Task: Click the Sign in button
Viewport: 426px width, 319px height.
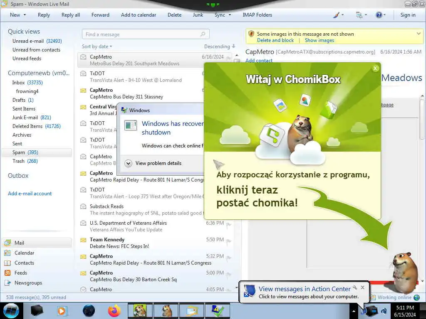Action: pyautogui.click(x=408, y=15)
